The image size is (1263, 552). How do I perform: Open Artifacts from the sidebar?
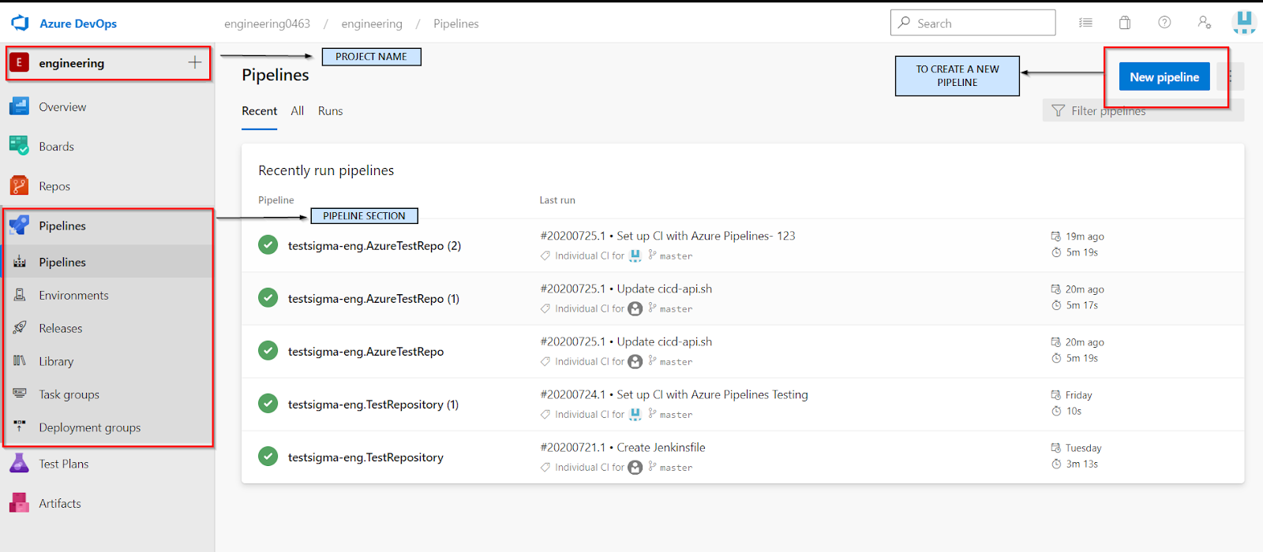60,503
